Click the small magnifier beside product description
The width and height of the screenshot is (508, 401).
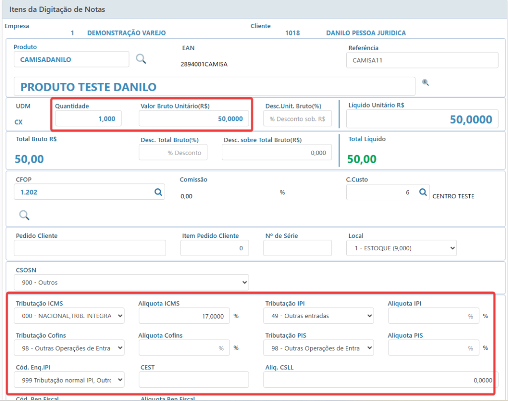pos(425,83)
